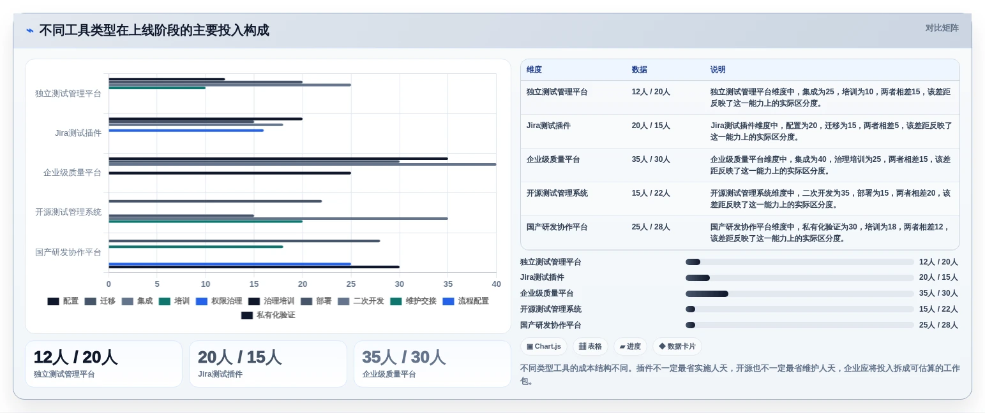Click the 说明 column header
This screenshot has width=985, height=413.
pos(718,70)
